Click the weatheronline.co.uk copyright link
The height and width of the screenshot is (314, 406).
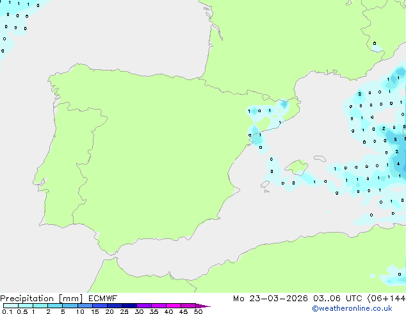point(361,308)
